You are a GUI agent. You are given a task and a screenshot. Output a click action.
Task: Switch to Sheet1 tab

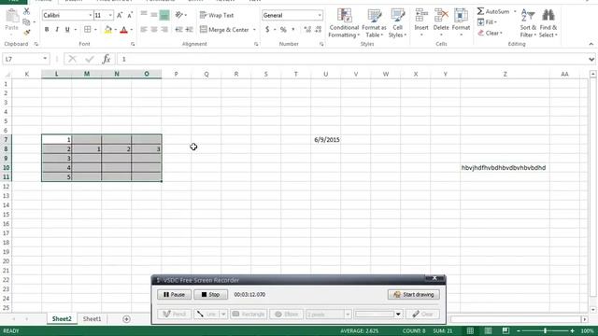pos(92,319)
